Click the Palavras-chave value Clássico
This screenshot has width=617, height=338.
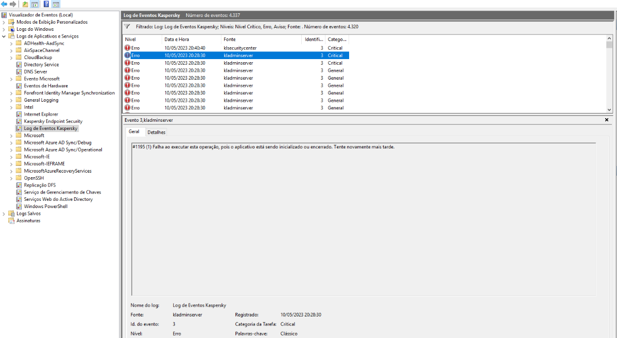click(x=289, y=333)
